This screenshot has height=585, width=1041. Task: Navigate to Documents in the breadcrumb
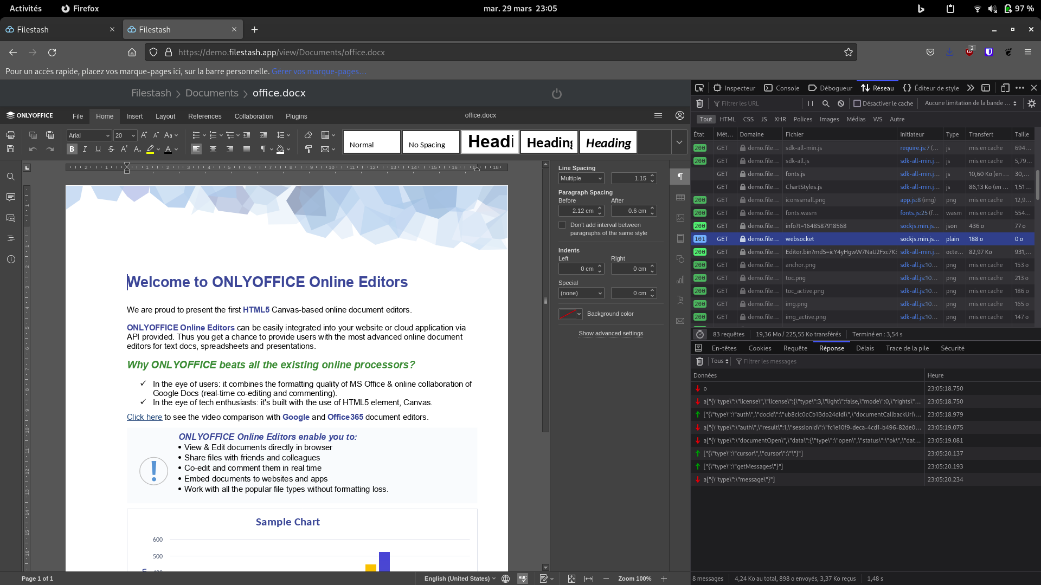tap(211, 93)
